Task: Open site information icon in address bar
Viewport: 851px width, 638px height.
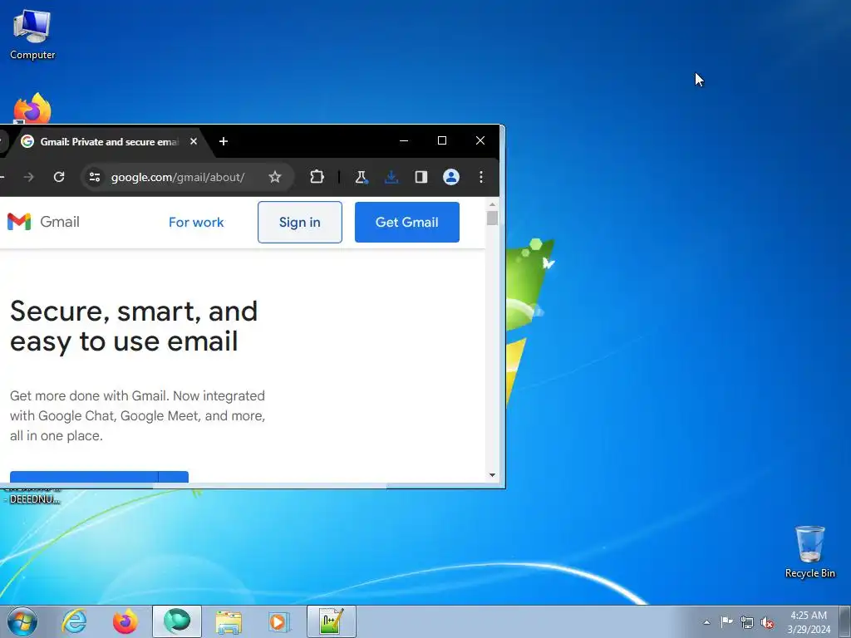Action: (95, 177)
